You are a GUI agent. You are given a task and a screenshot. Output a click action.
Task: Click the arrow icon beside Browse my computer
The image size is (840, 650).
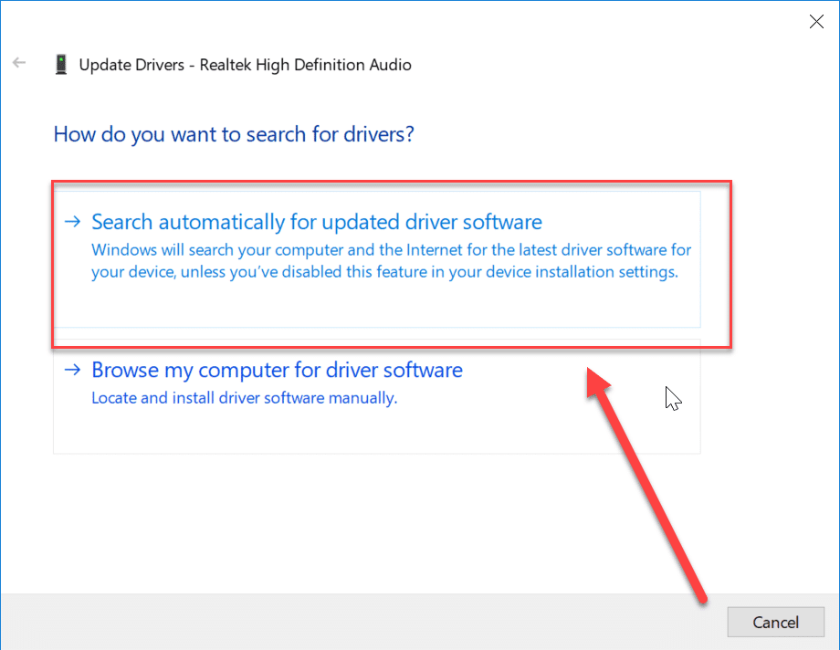[72, 371]
